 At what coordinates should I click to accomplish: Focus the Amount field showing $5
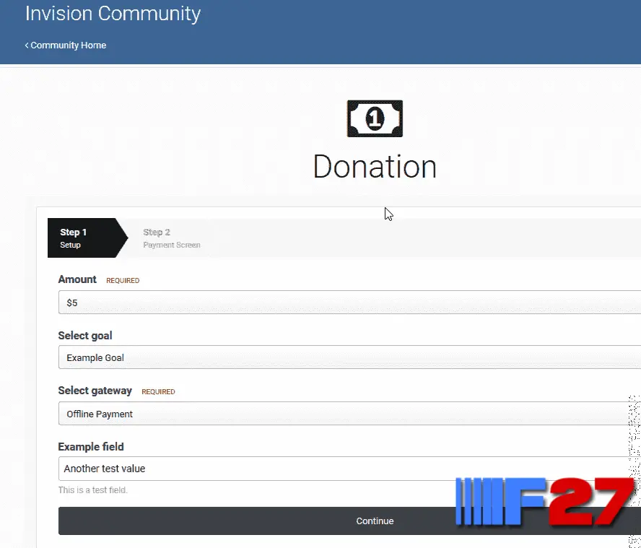(349, 303)
